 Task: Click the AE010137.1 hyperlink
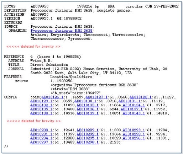(x=132, y=109)
